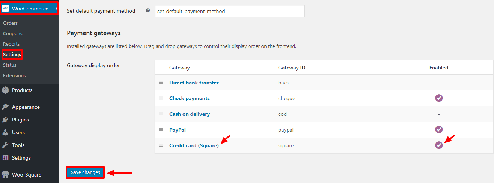The height and width of the screenshot is (183, 494).
Task: Toggle enabled checkmark for PayPal gateway
Action: (x=439, y=129)
